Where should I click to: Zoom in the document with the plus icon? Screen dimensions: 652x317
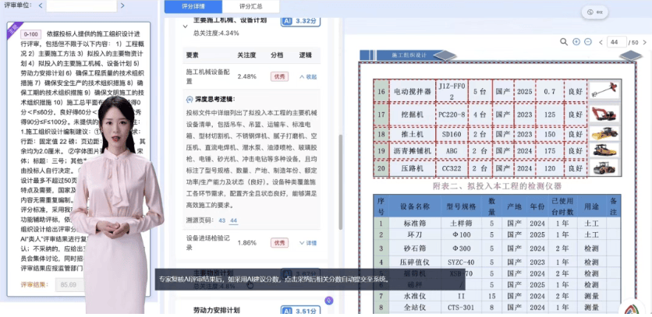(x=576, y=42)
